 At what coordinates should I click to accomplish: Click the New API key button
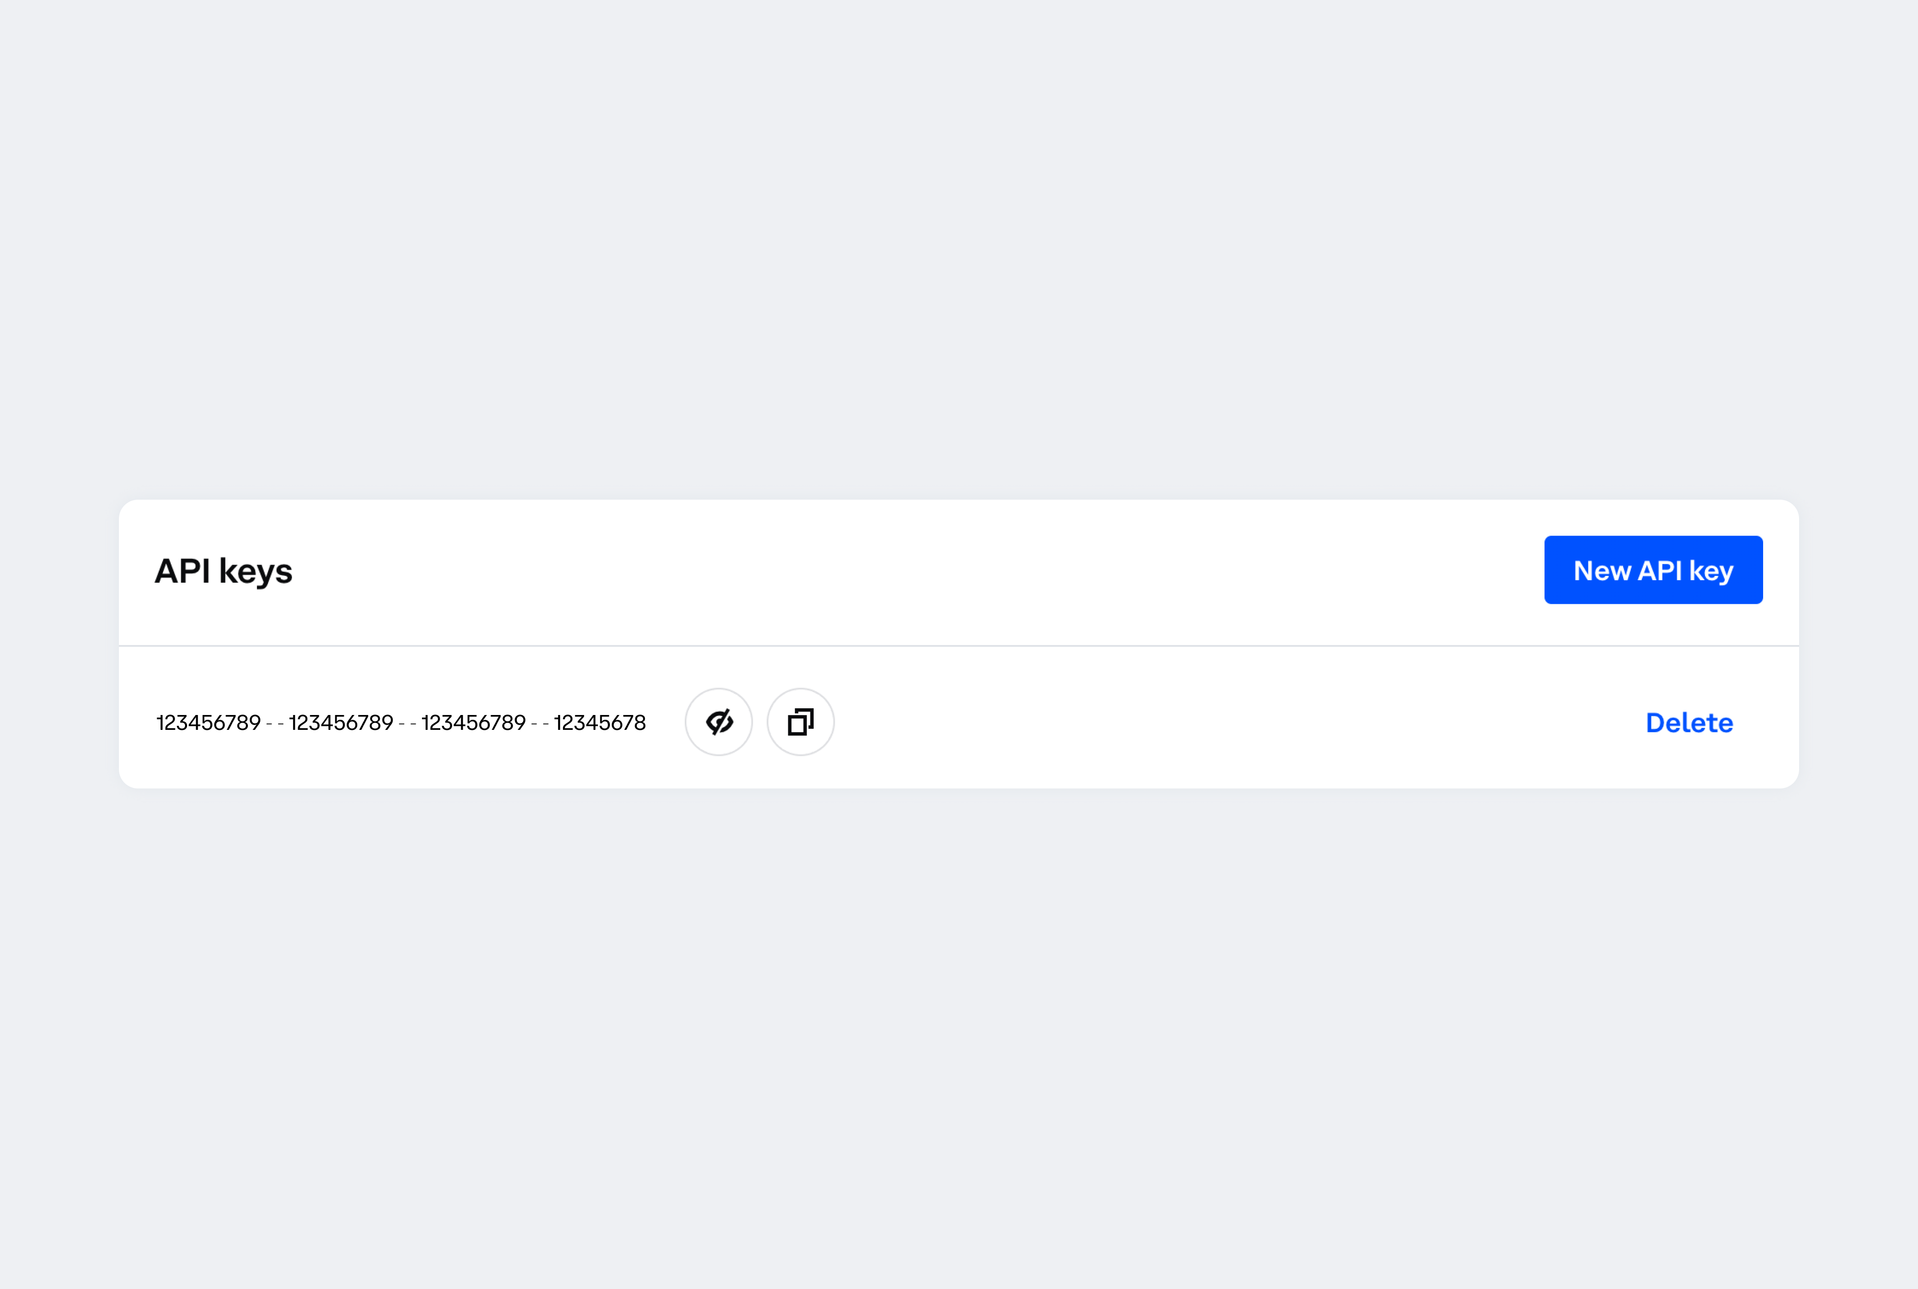[1653, 570]
